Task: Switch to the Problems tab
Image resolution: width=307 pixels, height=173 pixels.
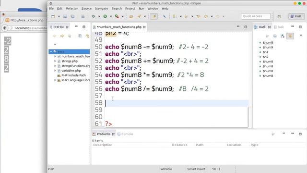Action: [x=104, y=134]
